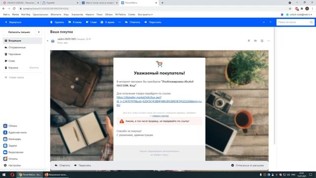Open the three-dots more actions in blue toolbar
The height and width of the screenshot is (178, 316).
point(119,22)
